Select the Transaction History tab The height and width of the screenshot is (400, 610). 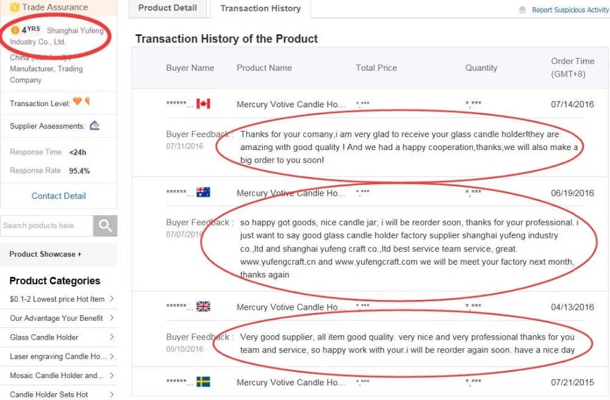[x=260, y=9]
